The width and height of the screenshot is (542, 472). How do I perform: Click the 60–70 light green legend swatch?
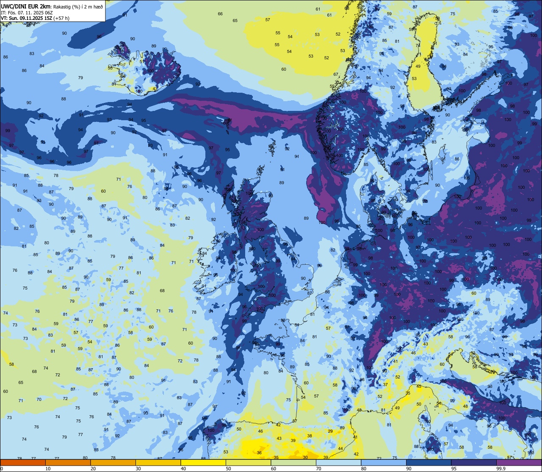click(x=293, y=463)
